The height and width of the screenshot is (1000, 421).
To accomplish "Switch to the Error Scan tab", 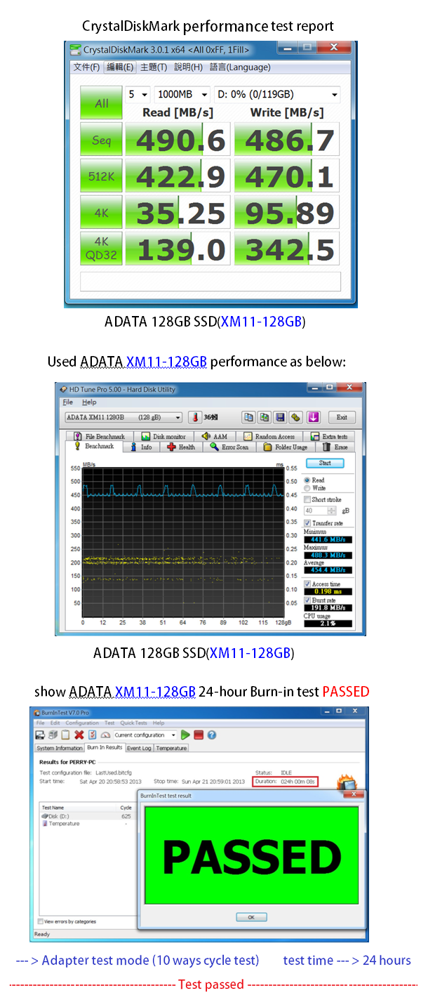I will (229, 447).
